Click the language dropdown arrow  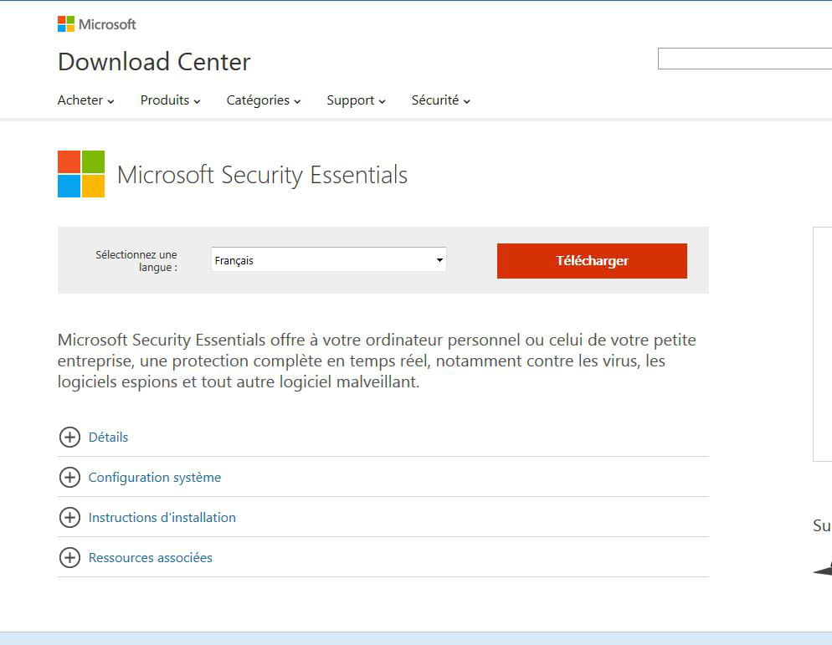point(439,260)
